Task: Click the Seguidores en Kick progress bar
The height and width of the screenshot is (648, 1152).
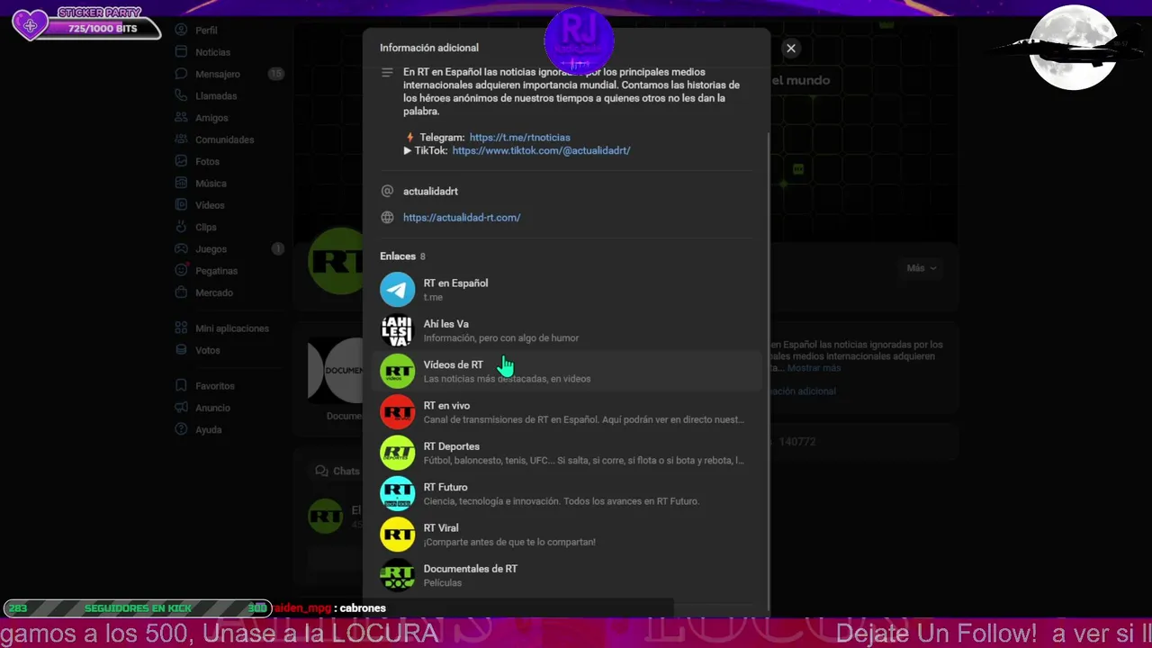Action: (137, 608)
